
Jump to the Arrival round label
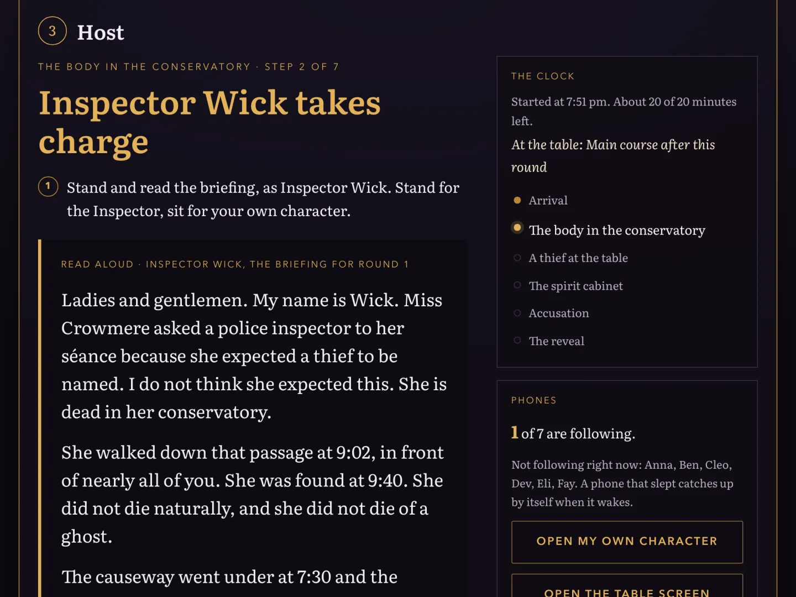[x=548, y=201]
